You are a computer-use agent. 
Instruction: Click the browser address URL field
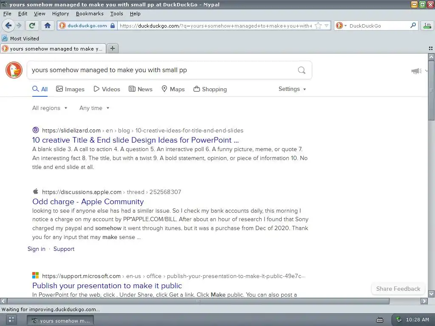[215, 26]
